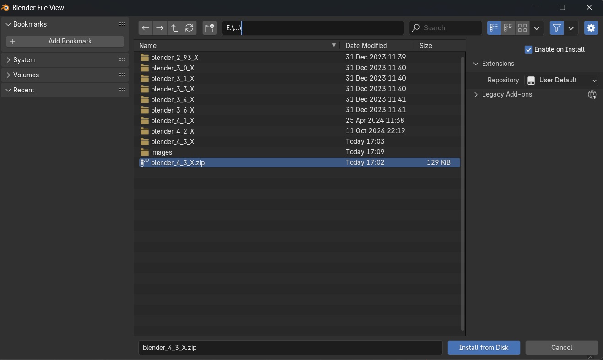Select the images folder
The width and height of the screenshot is (603, 360).
[299, 152]
